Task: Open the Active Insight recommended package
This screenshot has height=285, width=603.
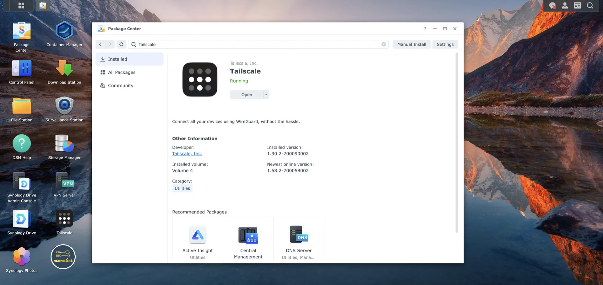Action: click(x=198, y=240)
